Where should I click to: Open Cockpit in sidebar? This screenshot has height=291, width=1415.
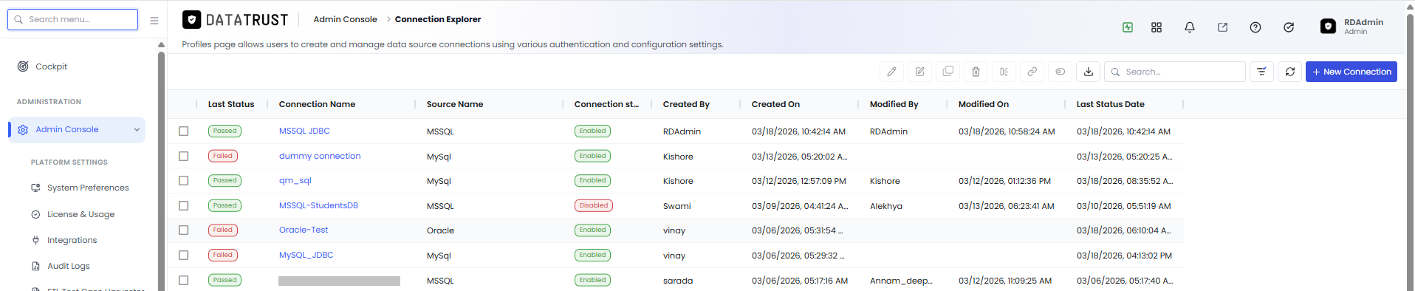[51, 66]
